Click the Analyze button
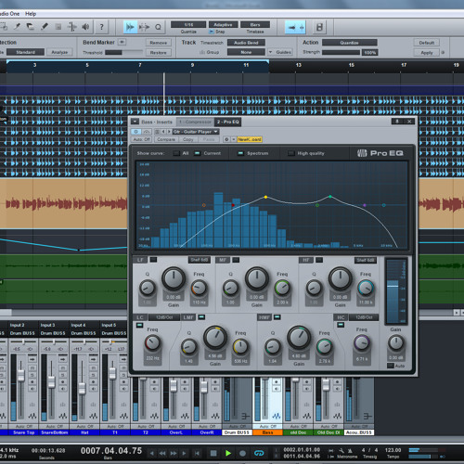Screen dimensions: 464x464 coord(59,52)
